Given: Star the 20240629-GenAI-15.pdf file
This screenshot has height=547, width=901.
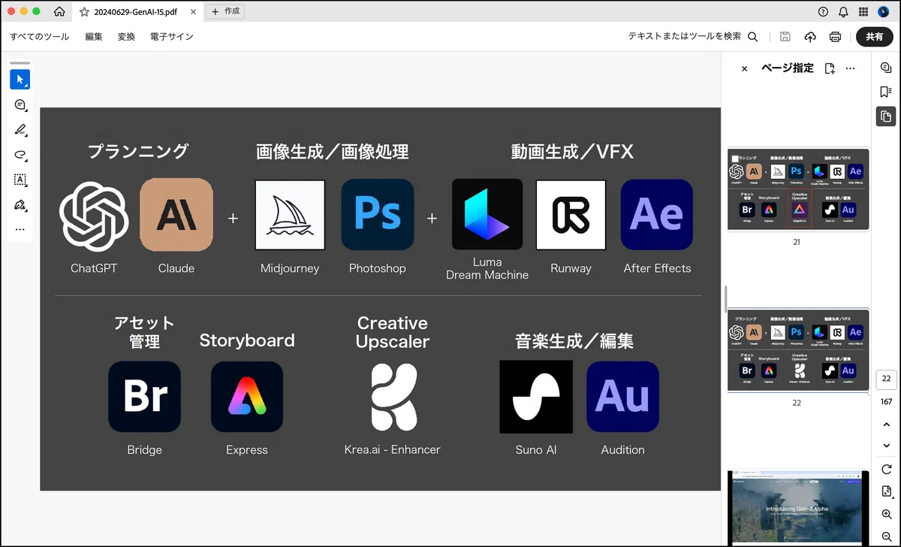Looking at the screenshot, I should click(x=84, y=12).
